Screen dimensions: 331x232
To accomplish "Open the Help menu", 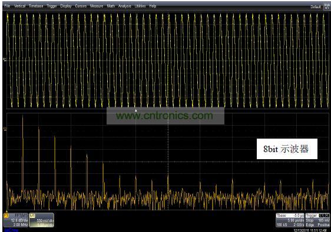I will click(153, 6).
